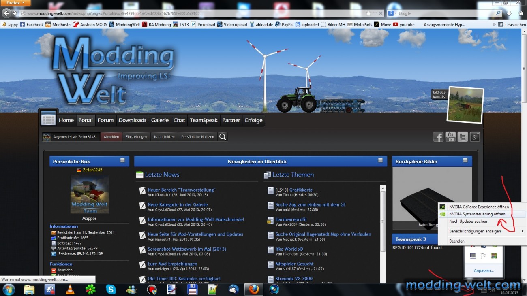Click the Abmelden button in user bar
Screen dimensions: 527x296
pos(111,137)
